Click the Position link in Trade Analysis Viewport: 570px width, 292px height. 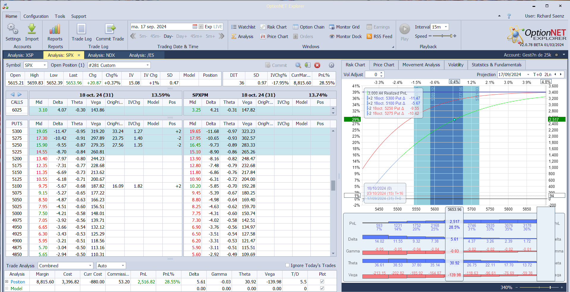pos(18,282)
